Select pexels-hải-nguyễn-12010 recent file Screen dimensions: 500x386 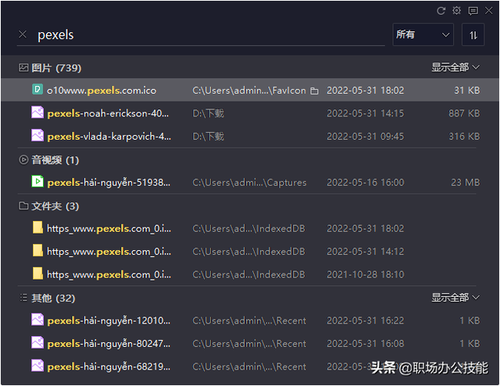pos(250,320)
